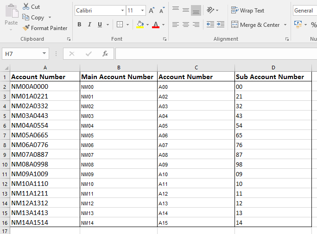Viewport: 317px width, 234px height.
Task: Select cell NM10 in column B
Action: (119, 184)
